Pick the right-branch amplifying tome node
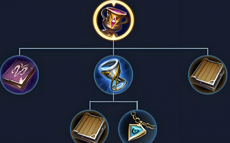This screenshot has height=143, width=230. coord(208,75)
